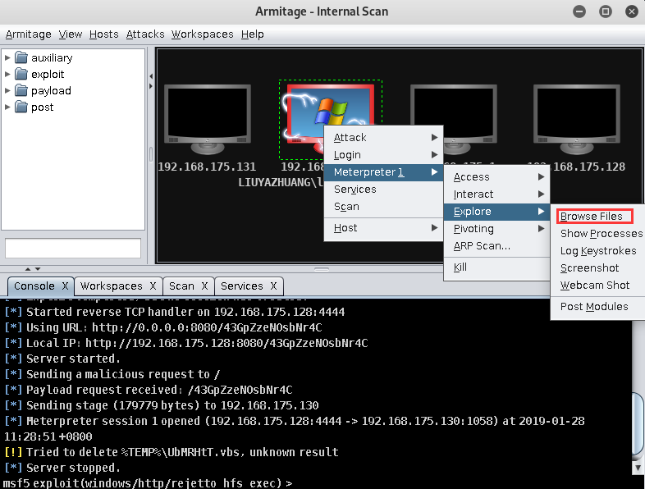Open the Interact submenu

497,194
